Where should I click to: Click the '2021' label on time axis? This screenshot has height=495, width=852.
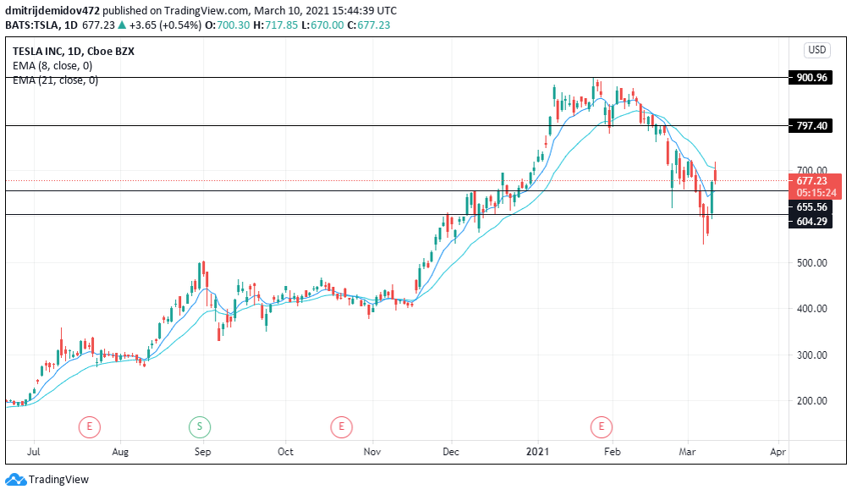coord(538,452)
